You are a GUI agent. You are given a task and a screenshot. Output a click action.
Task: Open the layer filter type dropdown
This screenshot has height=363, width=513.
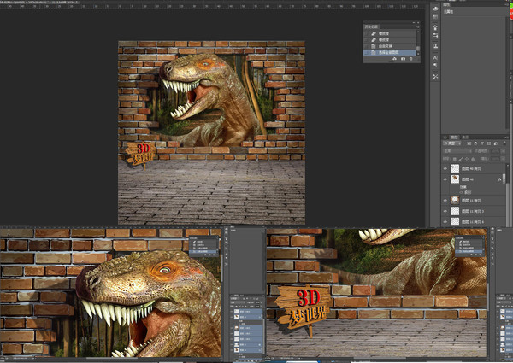(451, 143)
